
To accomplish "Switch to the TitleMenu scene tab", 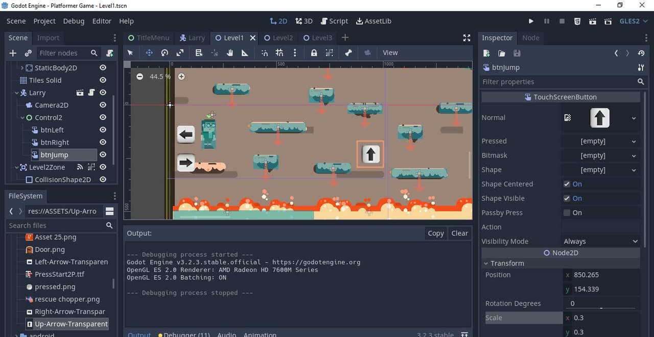I will [x=148, y=38].
